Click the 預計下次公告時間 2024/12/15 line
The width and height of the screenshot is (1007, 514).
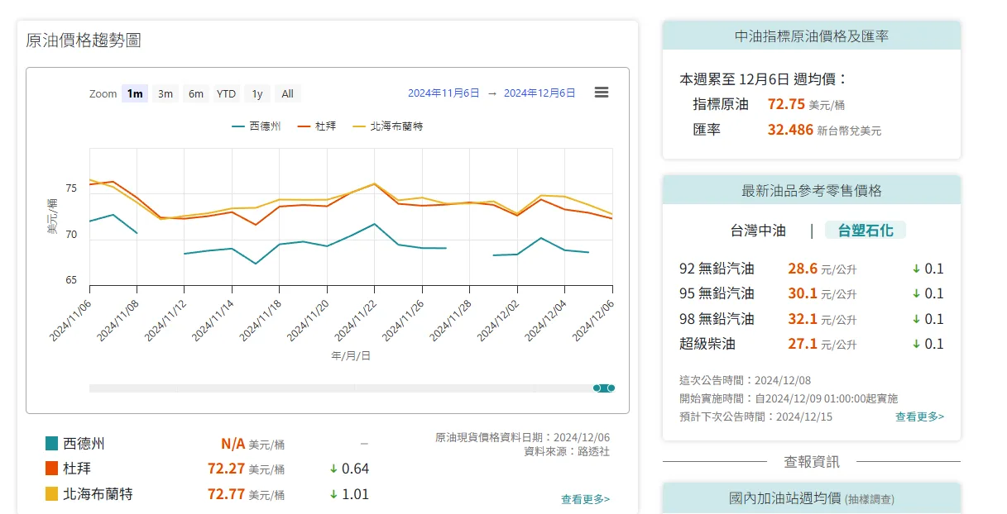[x=756, y=416]
